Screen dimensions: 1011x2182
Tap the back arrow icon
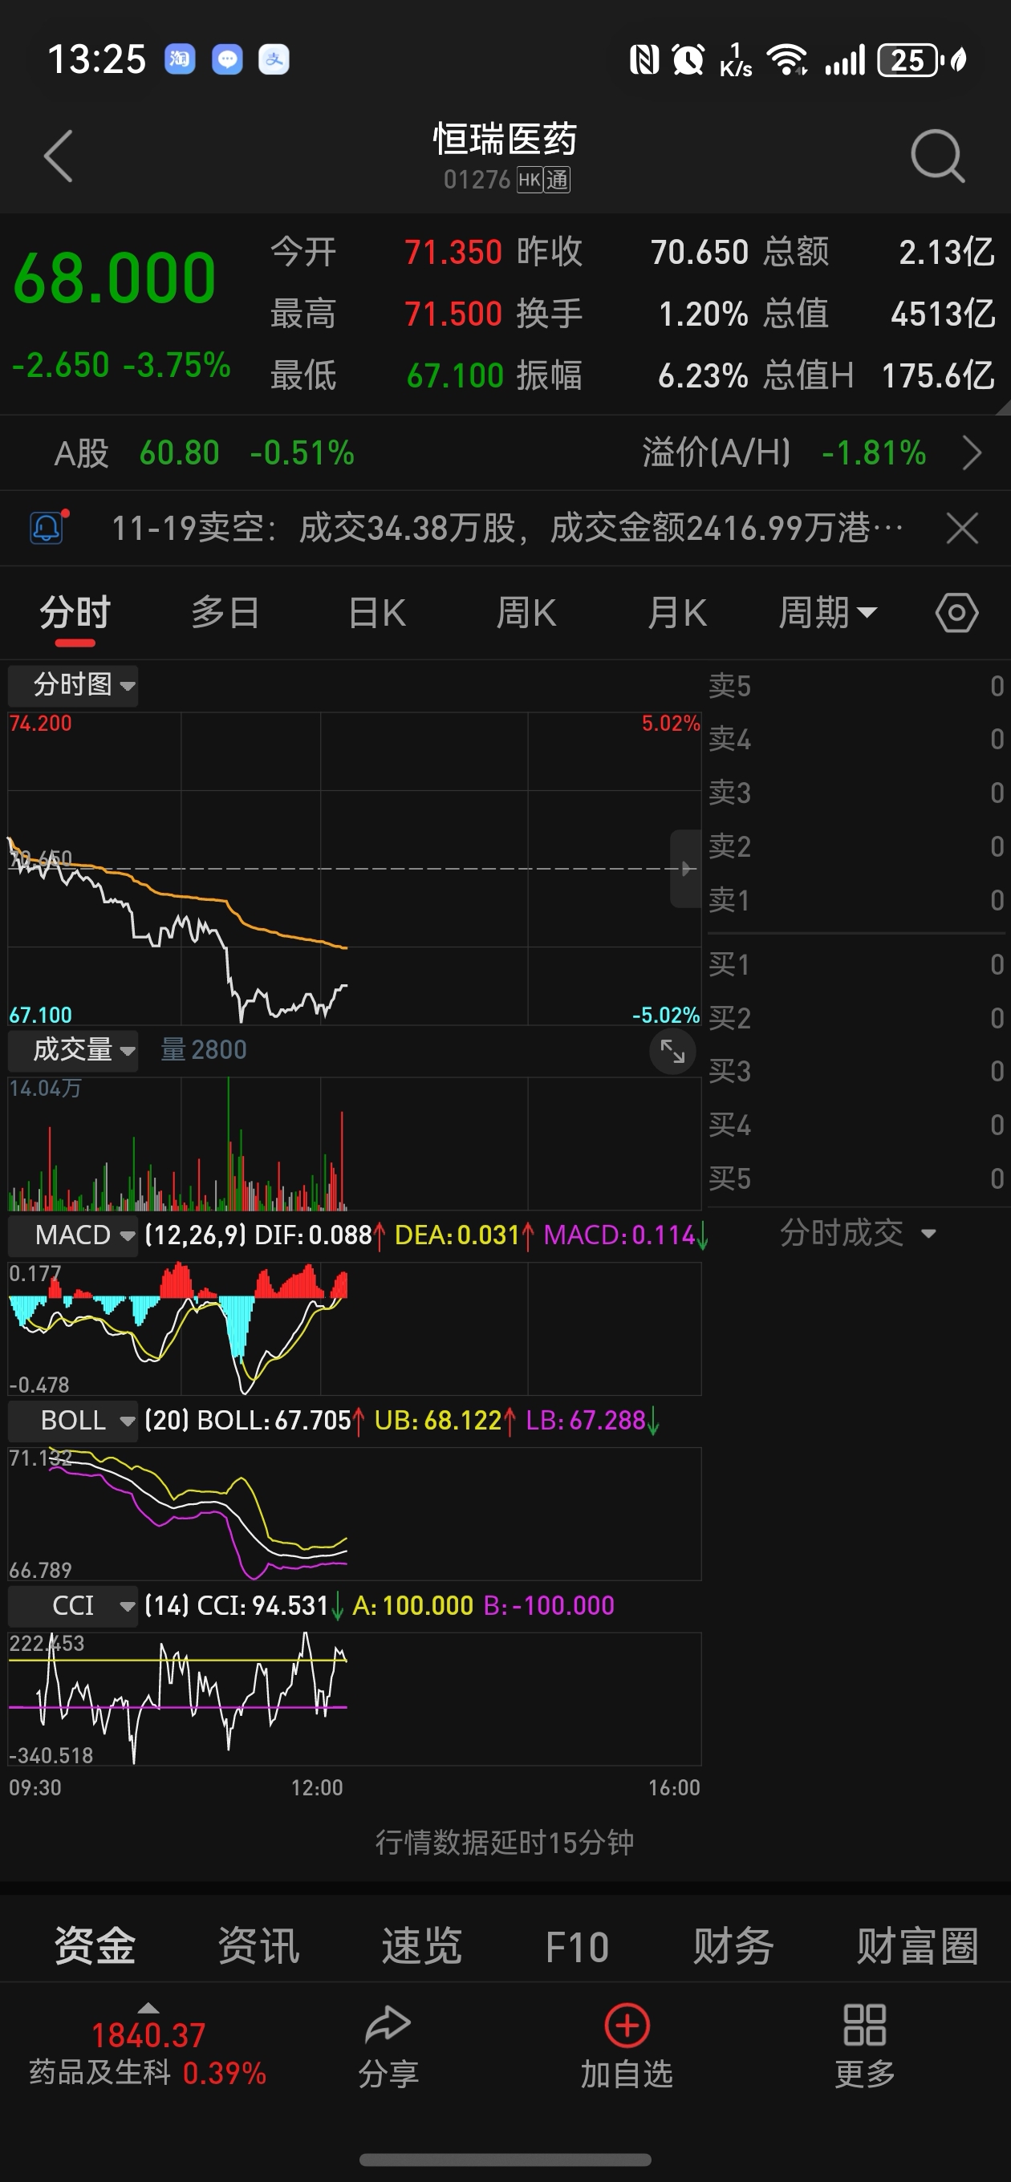click(x=59, y=156)
